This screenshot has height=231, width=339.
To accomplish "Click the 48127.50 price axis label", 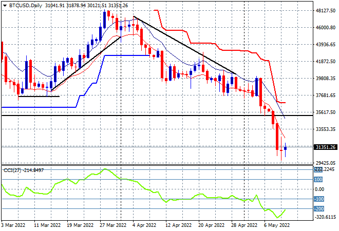I will 326,11.
